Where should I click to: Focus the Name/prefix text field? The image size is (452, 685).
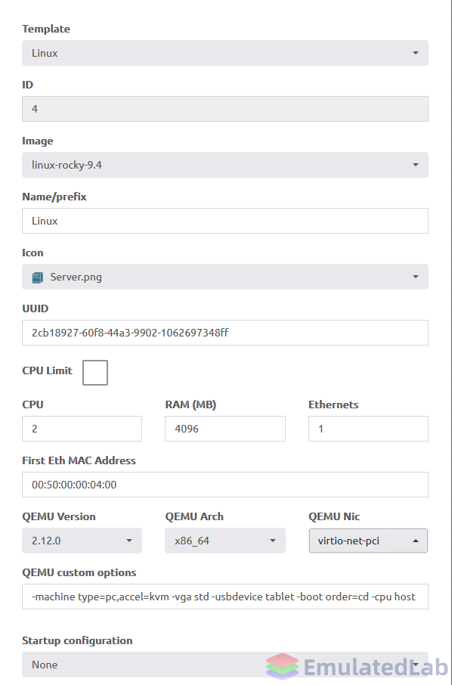[225, 221]
